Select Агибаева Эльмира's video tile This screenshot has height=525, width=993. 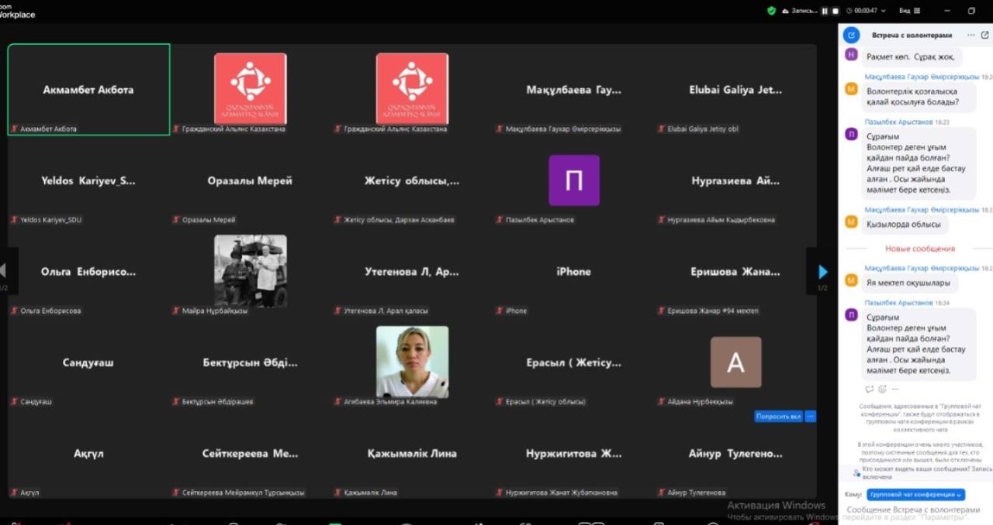[412, 362]
